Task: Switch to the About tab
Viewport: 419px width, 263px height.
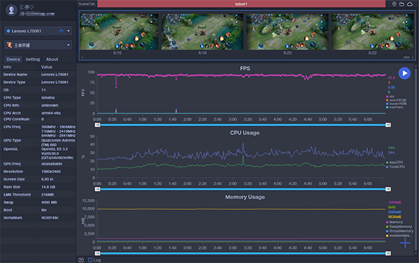Action: [52, 59]
